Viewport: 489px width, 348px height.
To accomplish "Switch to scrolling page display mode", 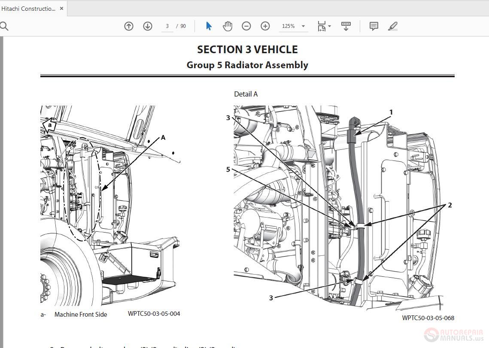I will click(346, 26).
